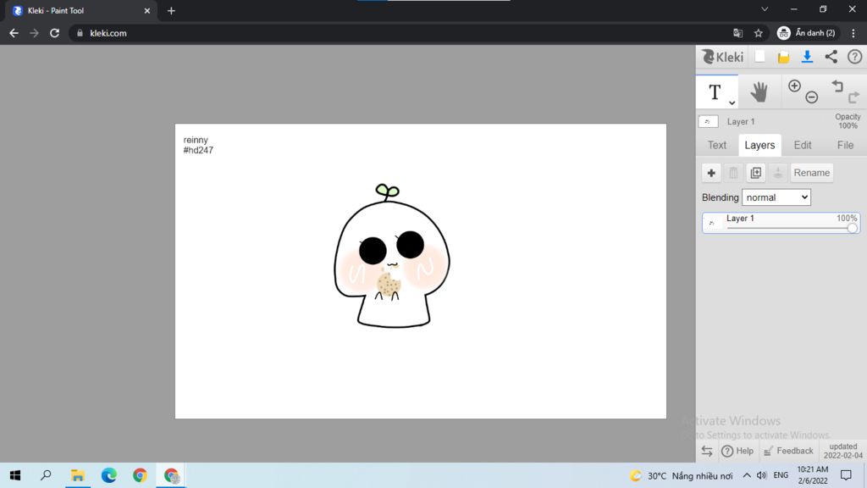Open the incognito Ẩn danh profile

807,33
